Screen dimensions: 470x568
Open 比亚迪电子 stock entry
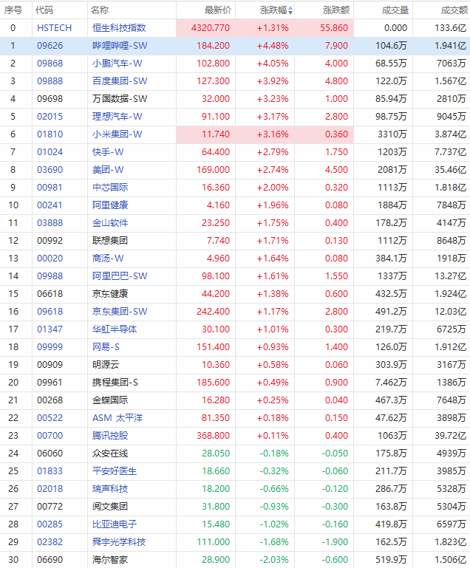tap(115, 525)
